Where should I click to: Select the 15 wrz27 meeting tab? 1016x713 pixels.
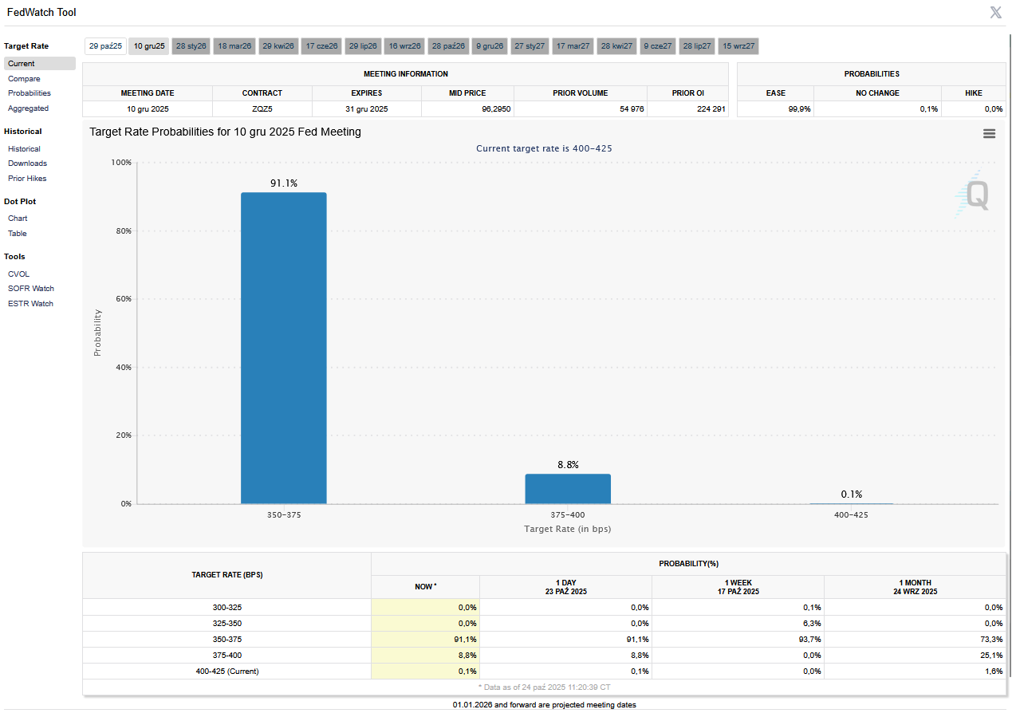(738, 46)
